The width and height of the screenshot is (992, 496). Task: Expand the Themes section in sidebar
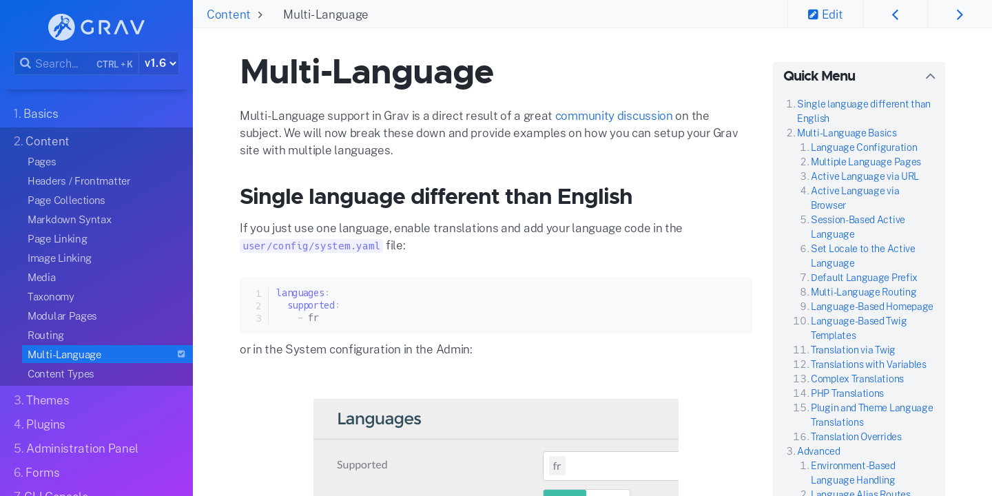[x=41, y=400]
